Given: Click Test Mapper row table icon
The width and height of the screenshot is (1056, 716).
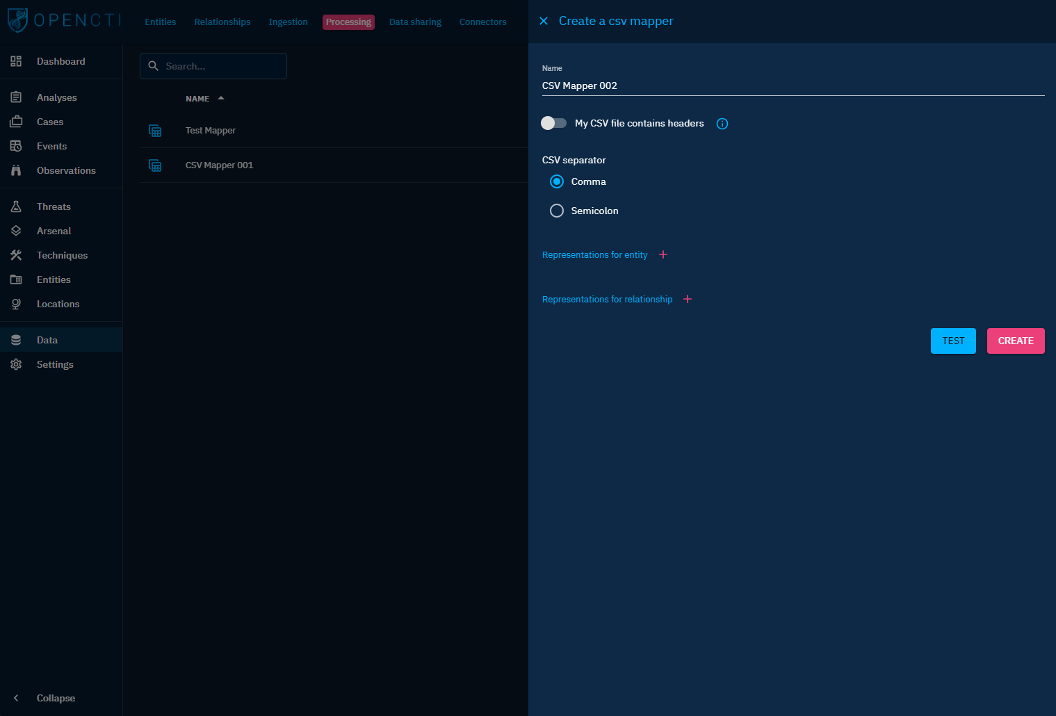Looking at the screenshot, I should point(155,131).
